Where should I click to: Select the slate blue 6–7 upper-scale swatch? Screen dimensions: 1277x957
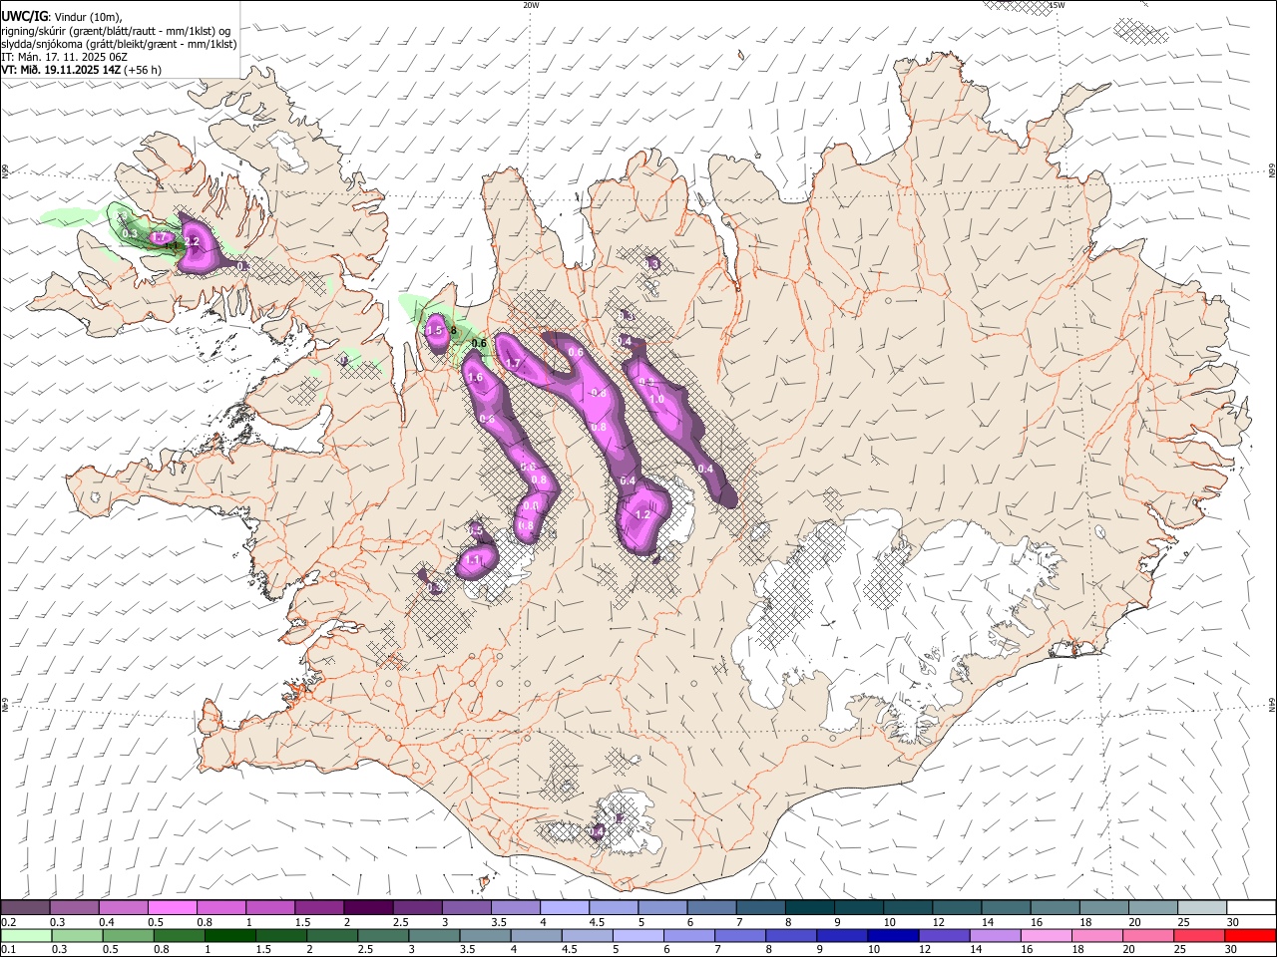[x=711, y=908]
